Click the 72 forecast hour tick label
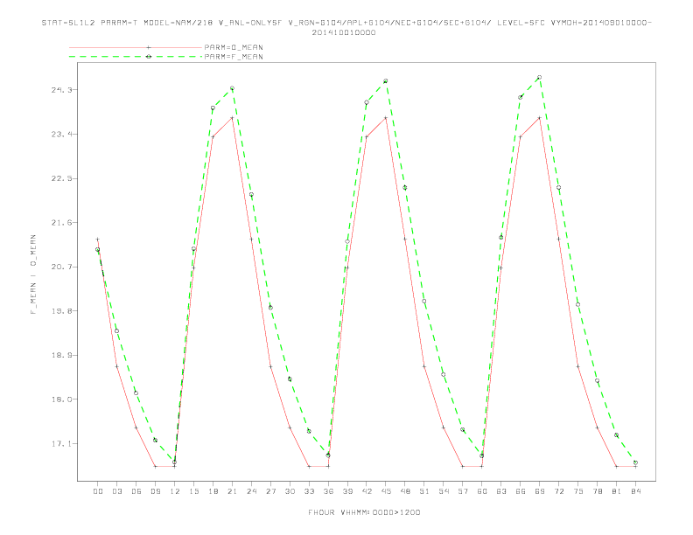693x535 pixels. pyautogui.click(x=558, y=491)
